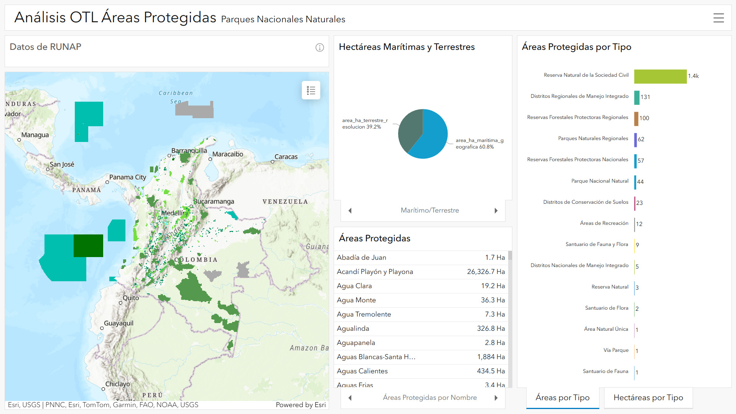Screen dimensions: 736x414
Task: Go to previous chart from Marítimo/Terrestre
Action: 350,211
